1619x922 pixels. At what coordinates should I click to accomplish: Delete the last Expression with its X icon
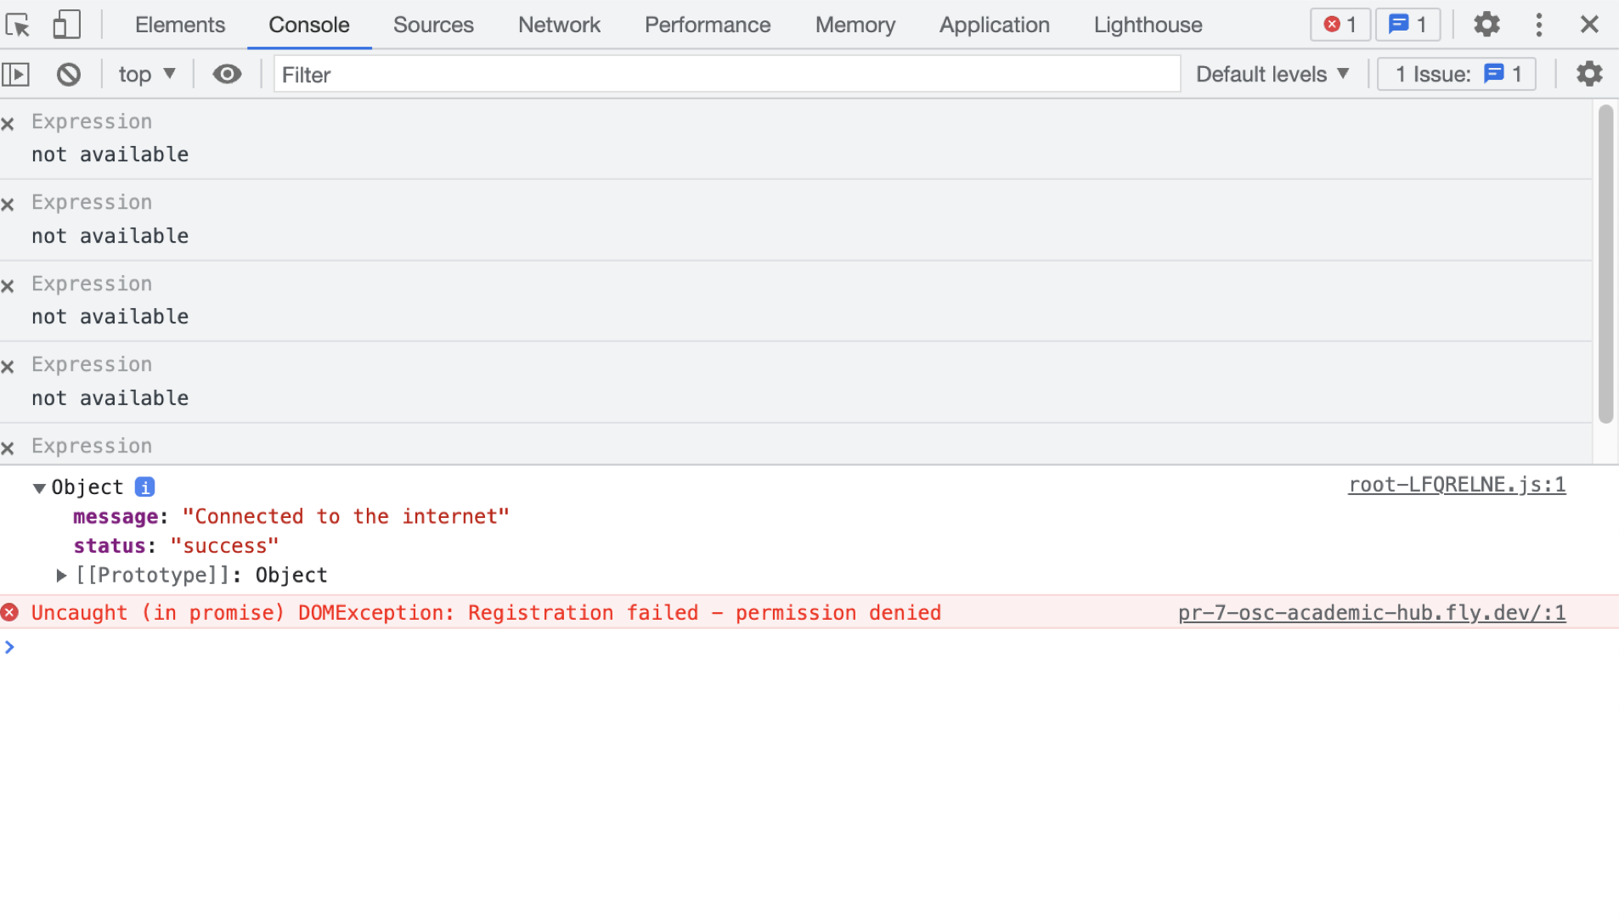8,448
